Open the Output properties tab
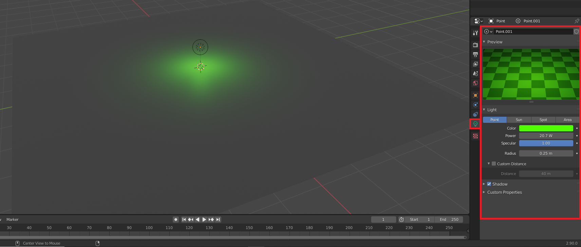This screenshot has width=581, height=247. tap(475, 54)
